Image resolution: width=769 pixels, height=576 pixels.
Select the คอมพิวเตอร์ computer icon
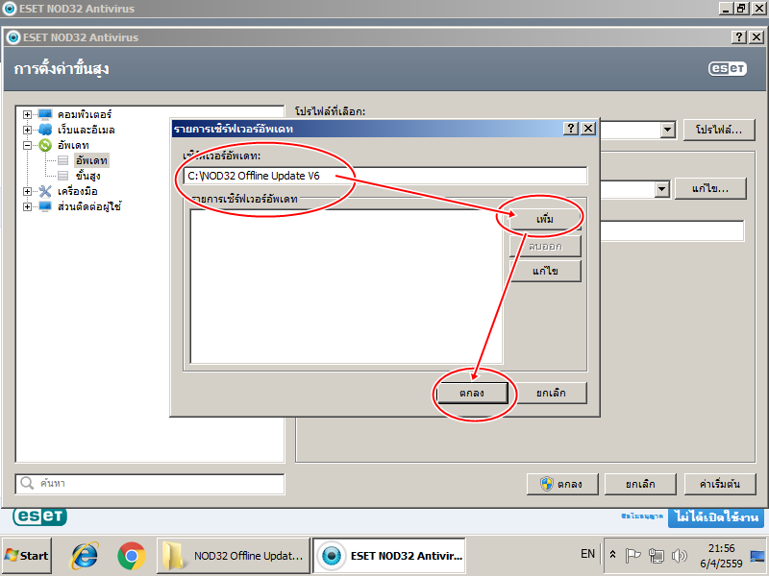(45, 114)
